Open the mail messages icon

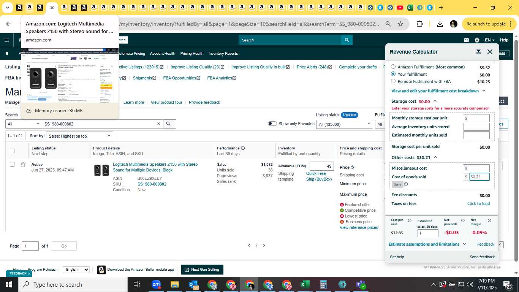[x=466, y=40]
